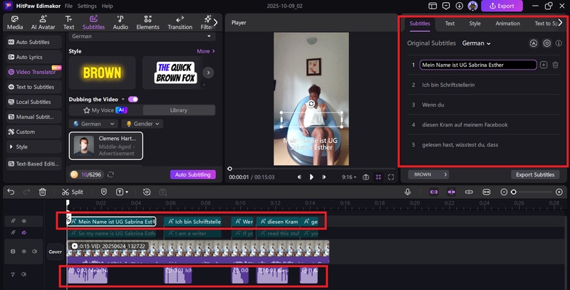Image resolution: width=570 pixels, height=290 pixels.
Task: Click the timeline zoom slider handle
Action: 513,192
